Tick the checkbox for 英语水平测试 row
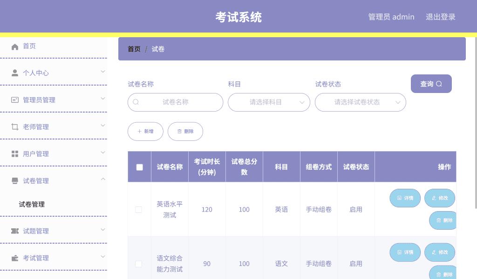This screenshot has width=477, height=279. [138, 210]
